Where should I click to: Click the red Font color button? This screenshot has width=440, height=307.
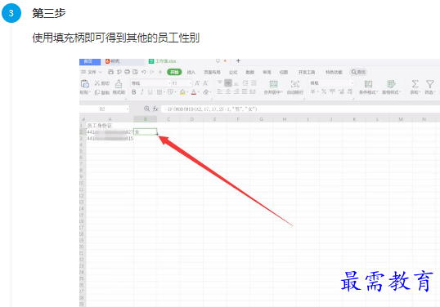[x=194, y=92]
